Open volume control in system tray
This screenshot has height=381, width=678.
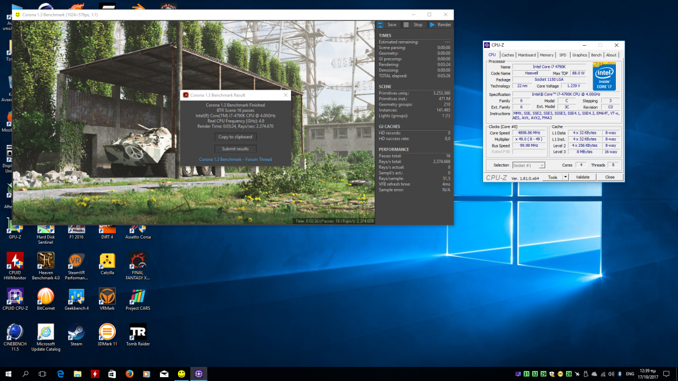point(610,374)
